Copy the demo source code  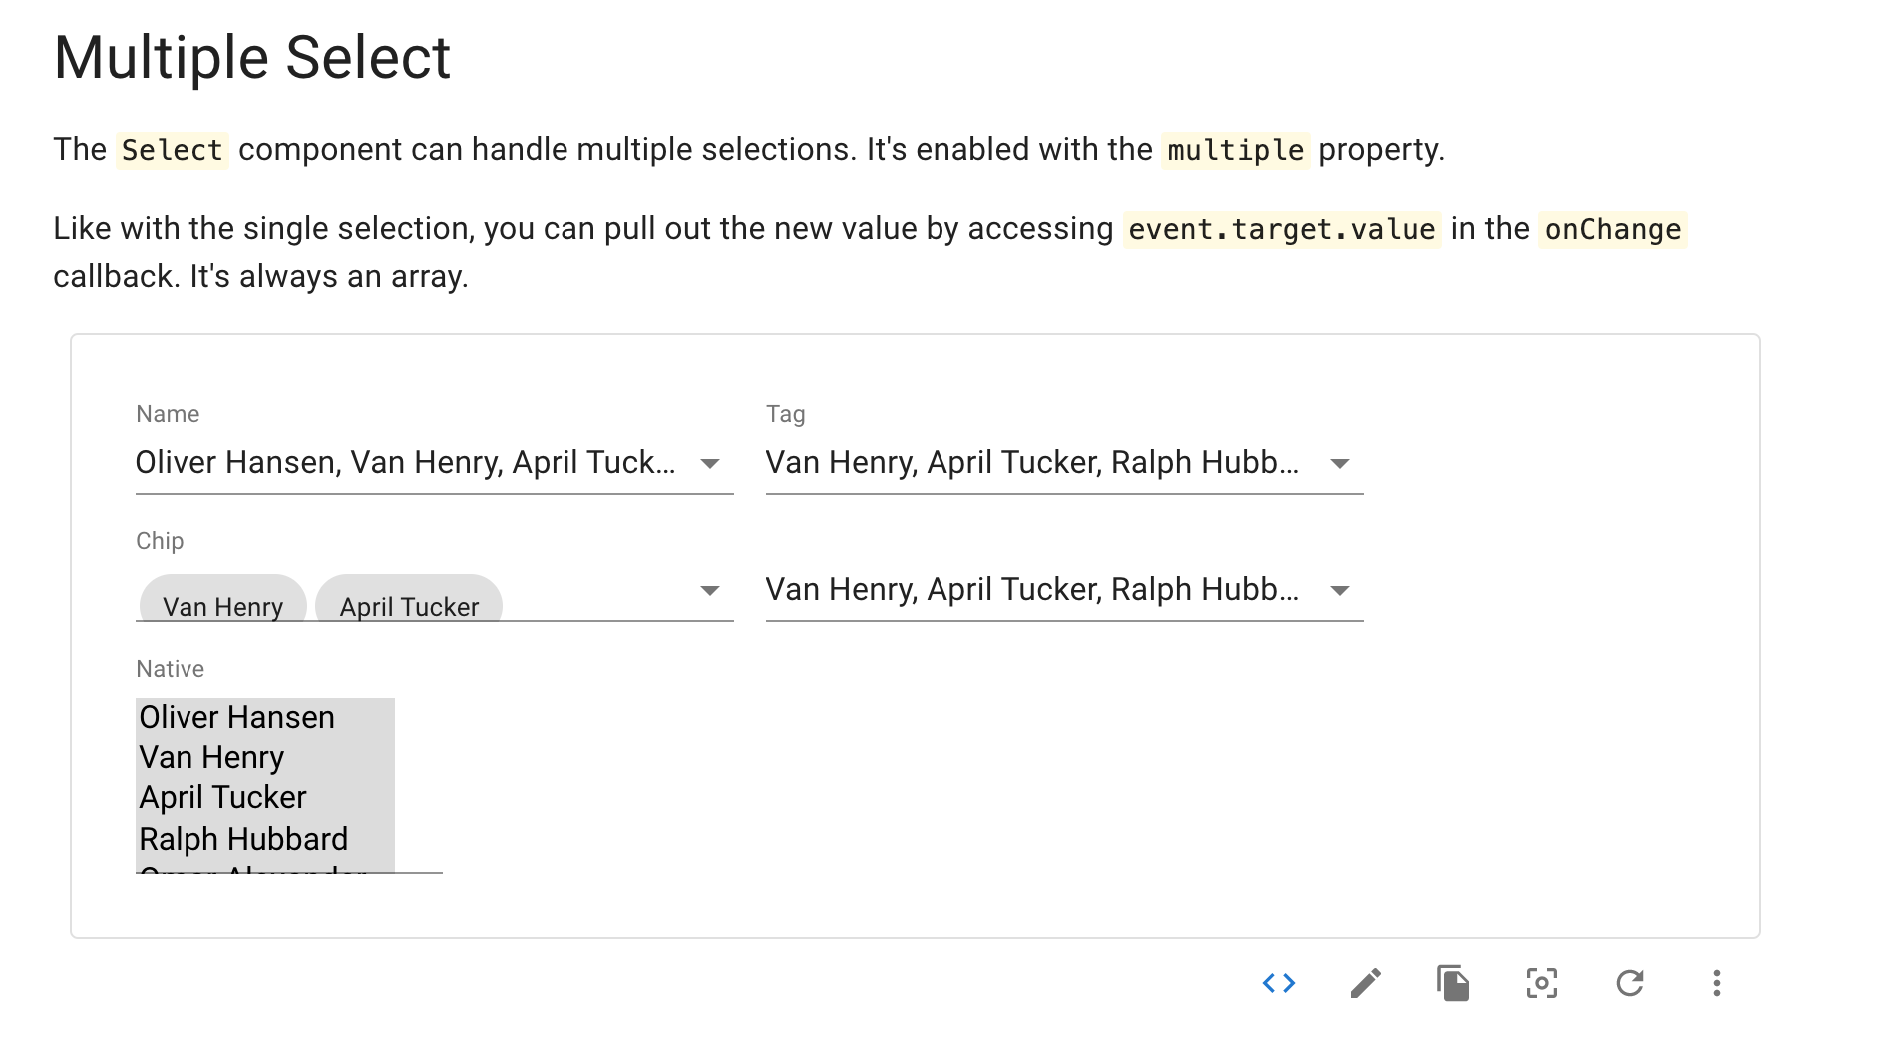[1454, 984]
